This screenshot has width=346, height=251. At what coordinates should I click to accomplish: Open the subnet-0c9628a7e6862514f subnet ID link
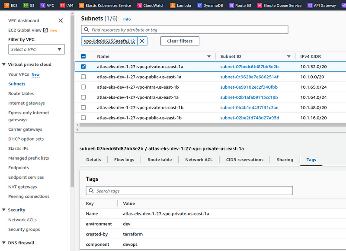pos(249,77)
